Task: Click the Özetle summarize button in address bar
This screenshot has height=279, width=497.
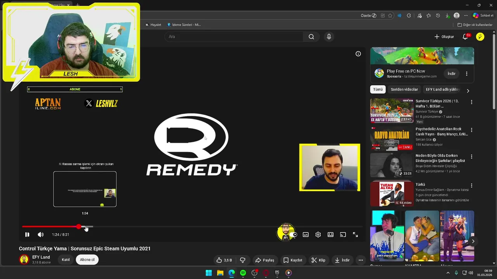Action: [368, 15]
